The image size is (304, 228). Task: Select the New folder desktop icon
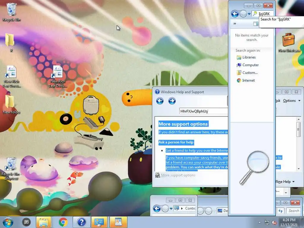[12, 104]
